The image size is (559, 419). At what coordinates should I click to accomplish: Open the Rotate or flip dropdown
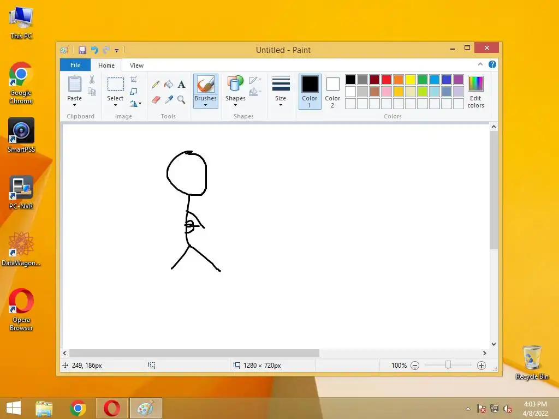135,104
